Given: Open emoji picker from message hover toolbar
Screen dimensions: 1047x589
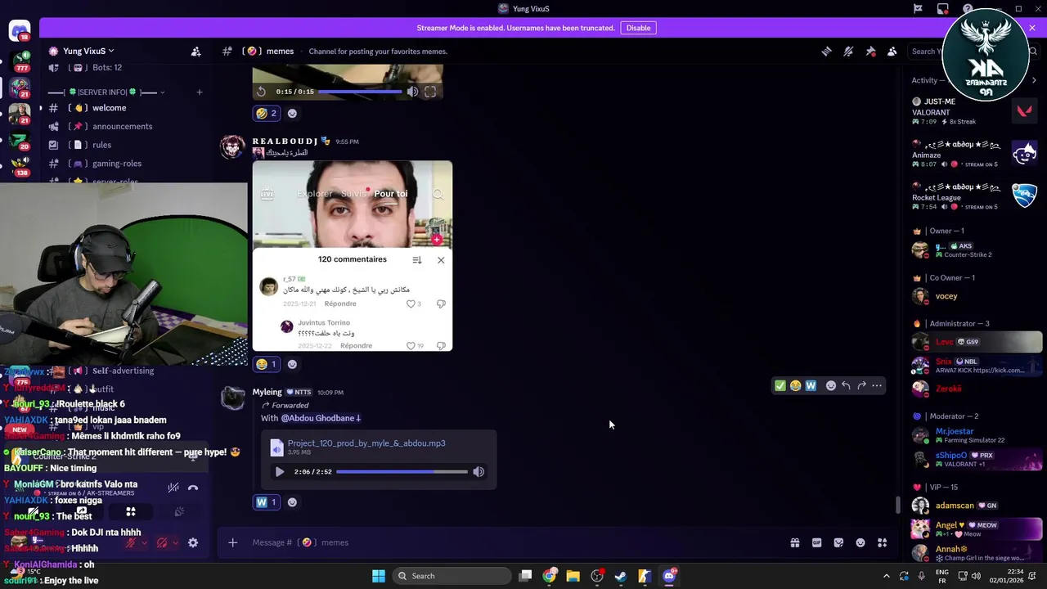Looking at the screenshot, I should point(831,385).
